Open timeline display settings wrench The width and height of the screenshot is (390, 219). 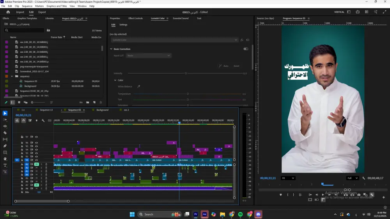coord(43,121)
